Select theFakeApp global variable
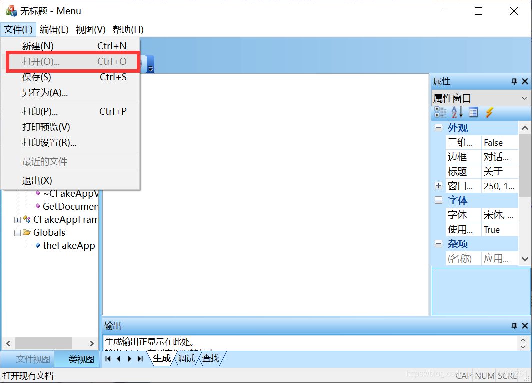This screenshot has height=383, width=532. [69, 245]
